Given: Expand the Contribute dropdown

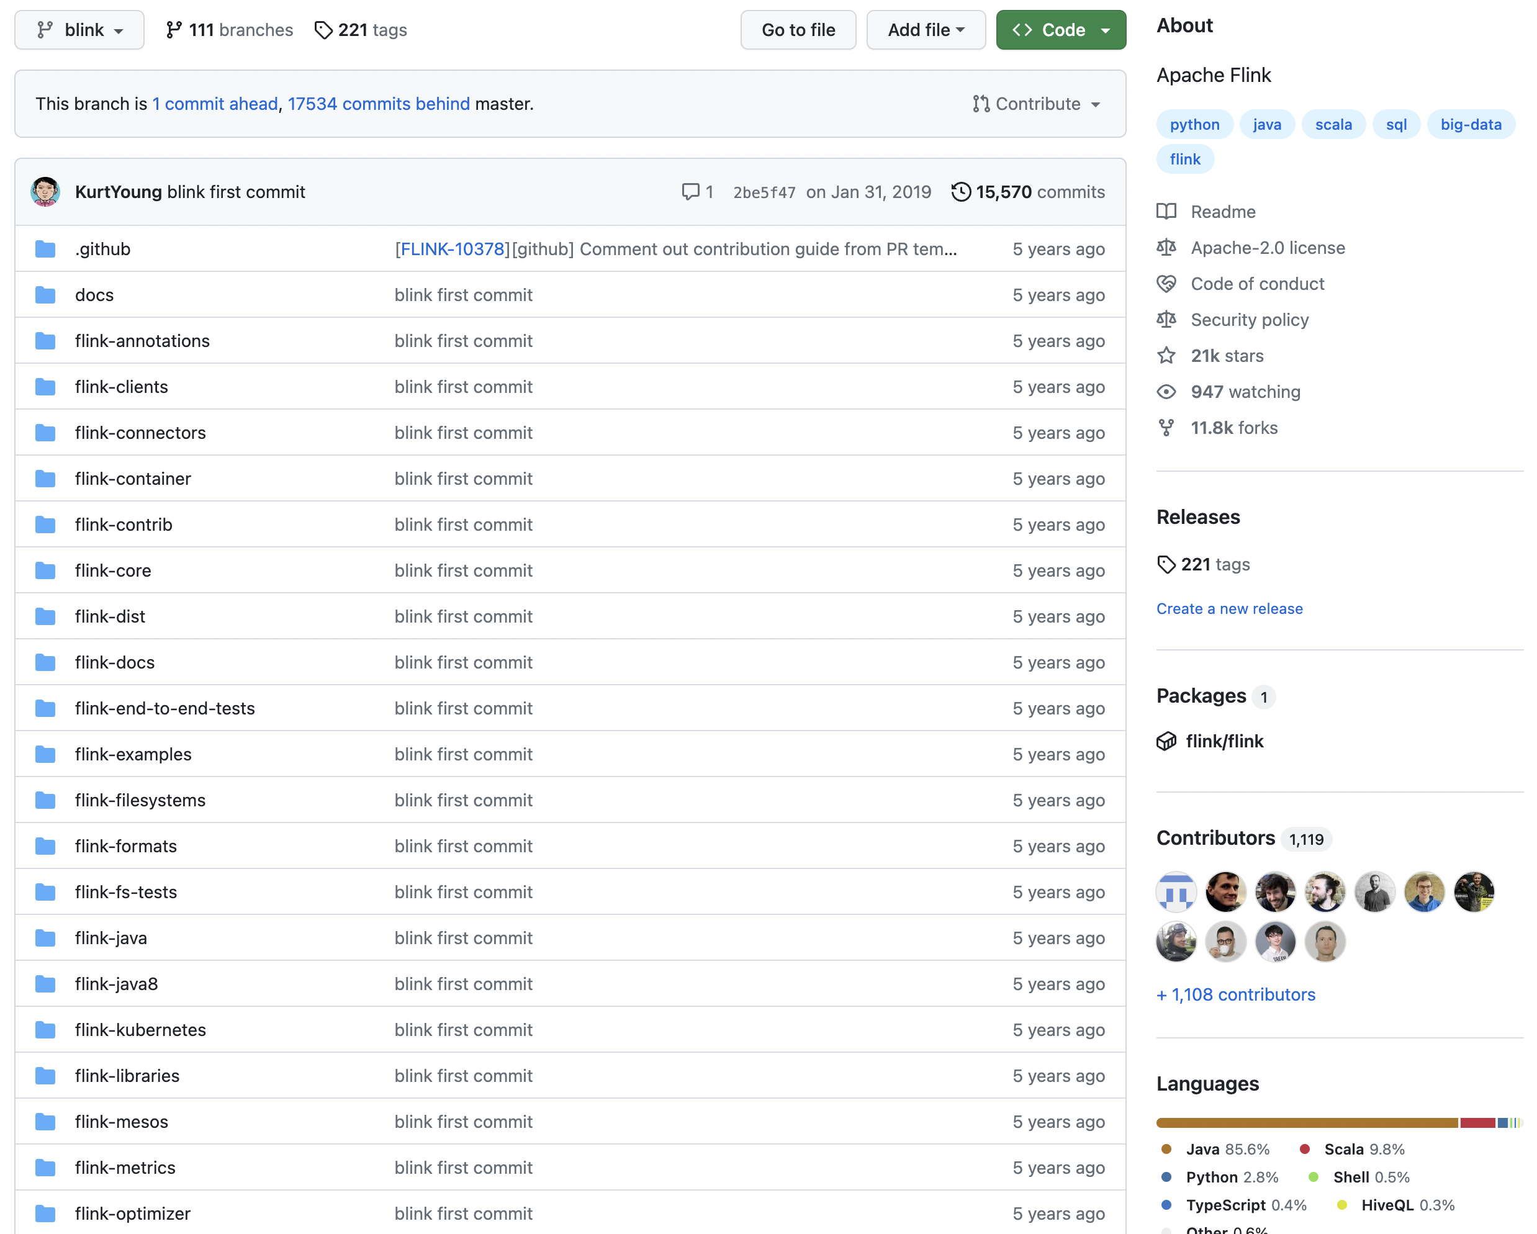Looking at the screenshot, I should coord(1037,104).
